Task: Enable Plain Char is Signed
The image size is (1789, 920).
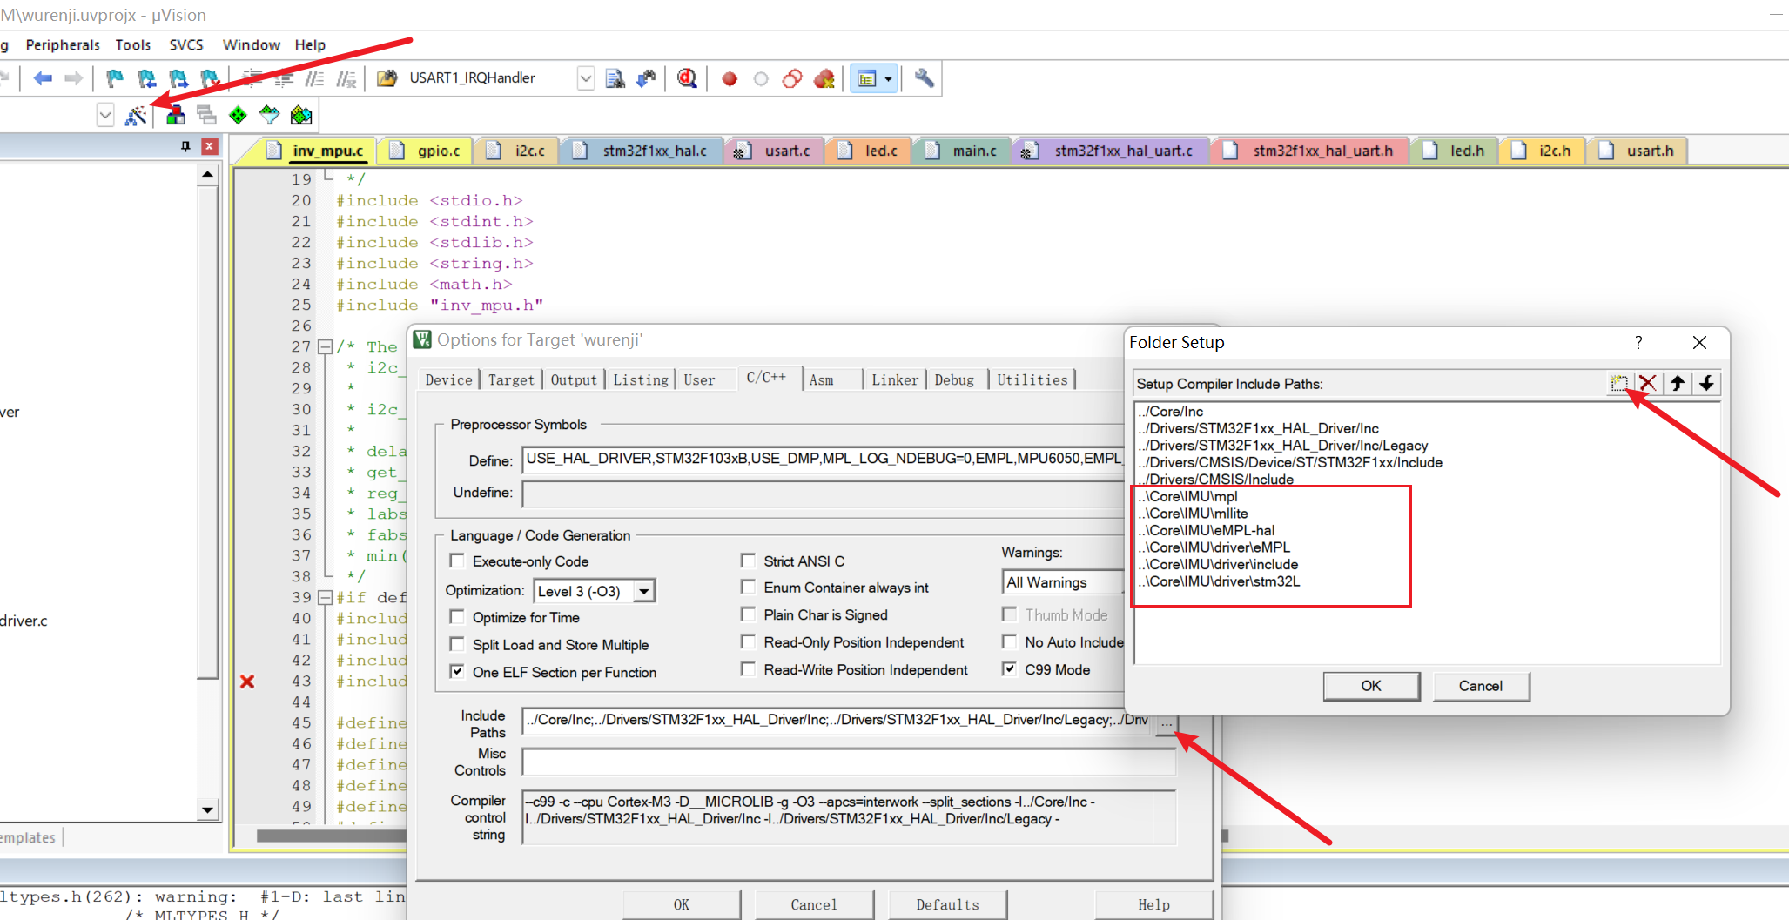Action: pyautogui.click(x=748, y=614)
